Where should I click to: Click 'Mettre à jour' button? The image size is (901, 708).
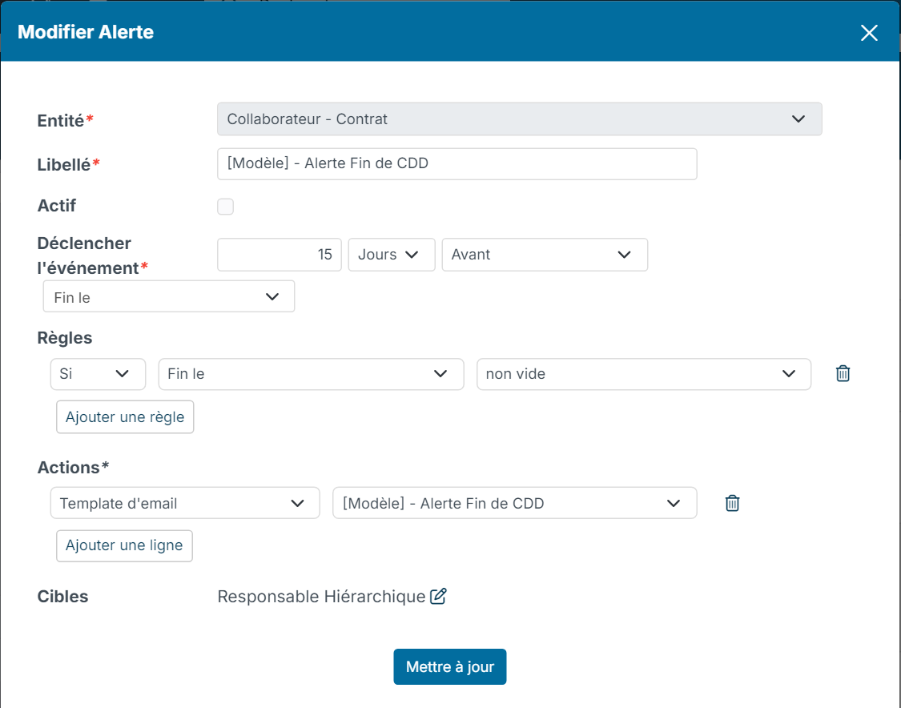tap(450, 666)
